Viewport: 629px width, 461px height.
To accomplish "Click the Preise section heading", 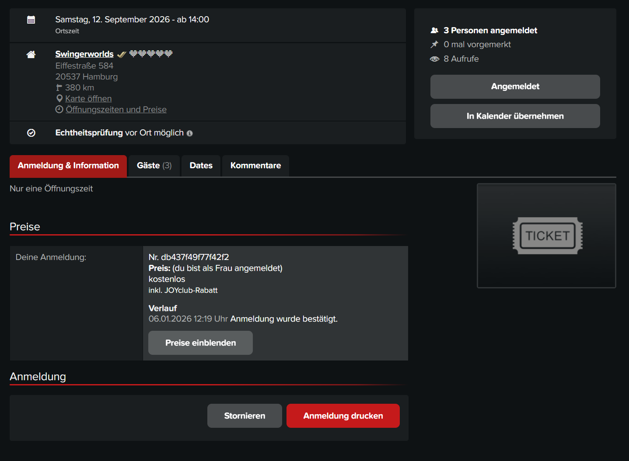I will coord(25,227).
